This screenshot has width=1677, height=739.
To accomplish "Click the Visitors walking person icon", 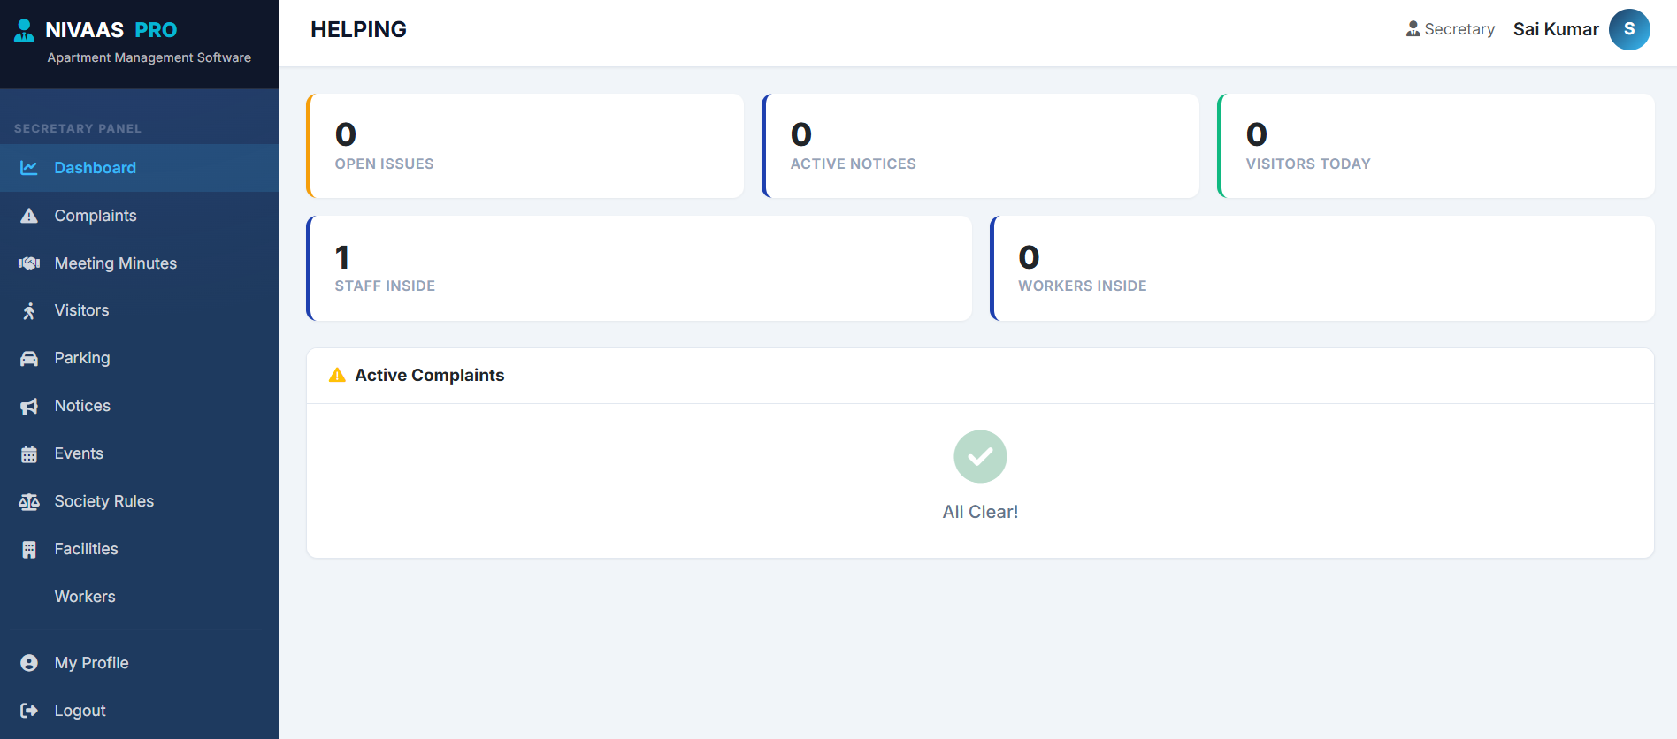I will point(29,311).
